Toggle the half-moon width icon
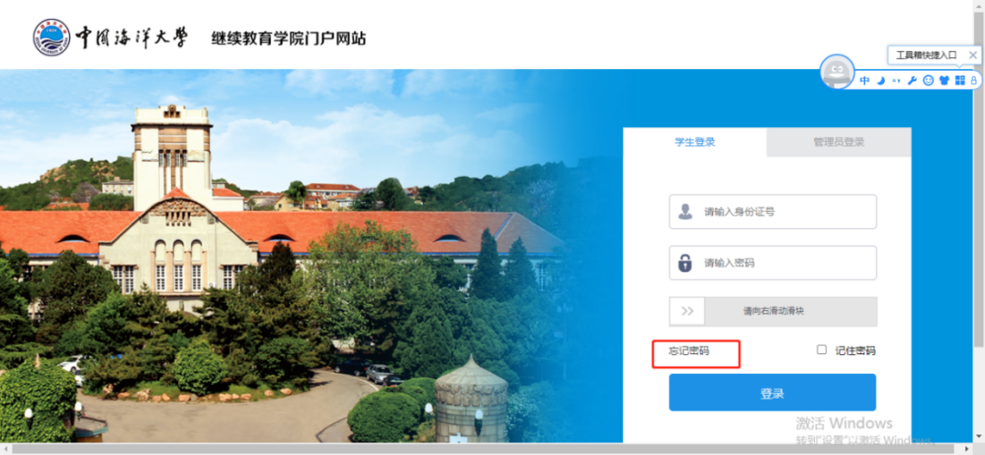This screenshot has height=455, width=985. [x=881, y=80]
